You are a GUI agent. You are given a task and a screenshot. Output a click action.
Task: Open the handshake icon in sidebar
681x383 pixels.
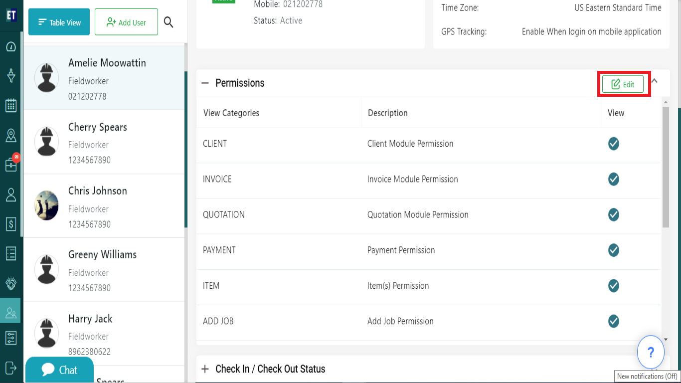(x=11, y=283)
